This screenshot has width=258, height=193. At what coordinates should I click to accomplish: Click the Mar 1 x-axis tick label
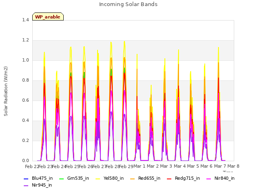pyautogui.click(x=139, y=166)
